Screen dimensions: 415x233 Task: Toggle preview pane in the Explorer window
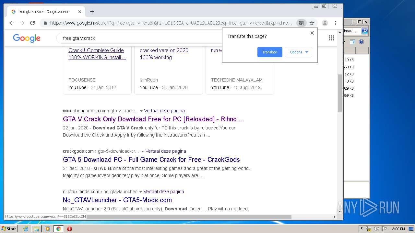point(352,42)
